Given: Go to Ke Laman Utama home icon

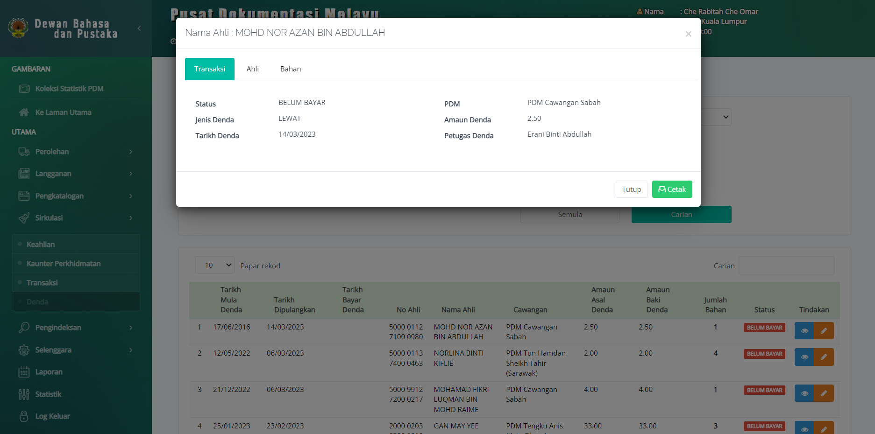Looking at the screenshot, I should click(x=24, y=112).
